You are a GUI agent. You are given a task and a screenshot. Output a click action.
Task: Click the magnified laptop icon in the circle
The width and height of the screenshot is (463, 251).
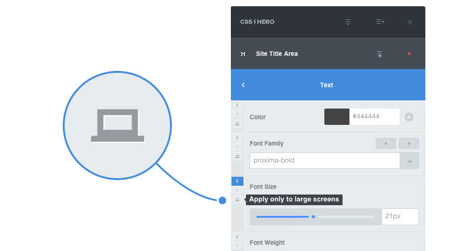pos(117,125)
